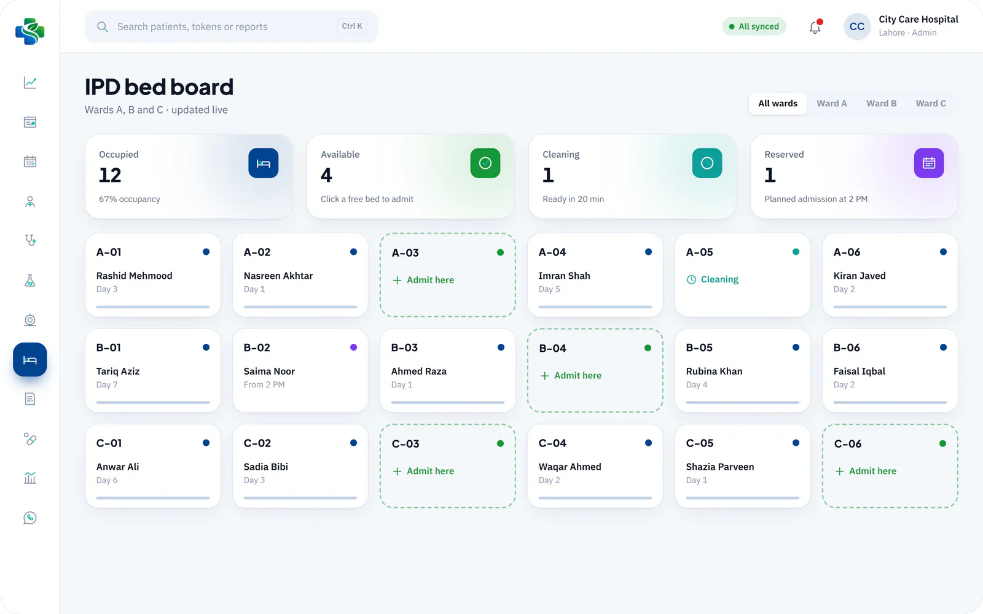Click the notification bell icon

[815, 27]
